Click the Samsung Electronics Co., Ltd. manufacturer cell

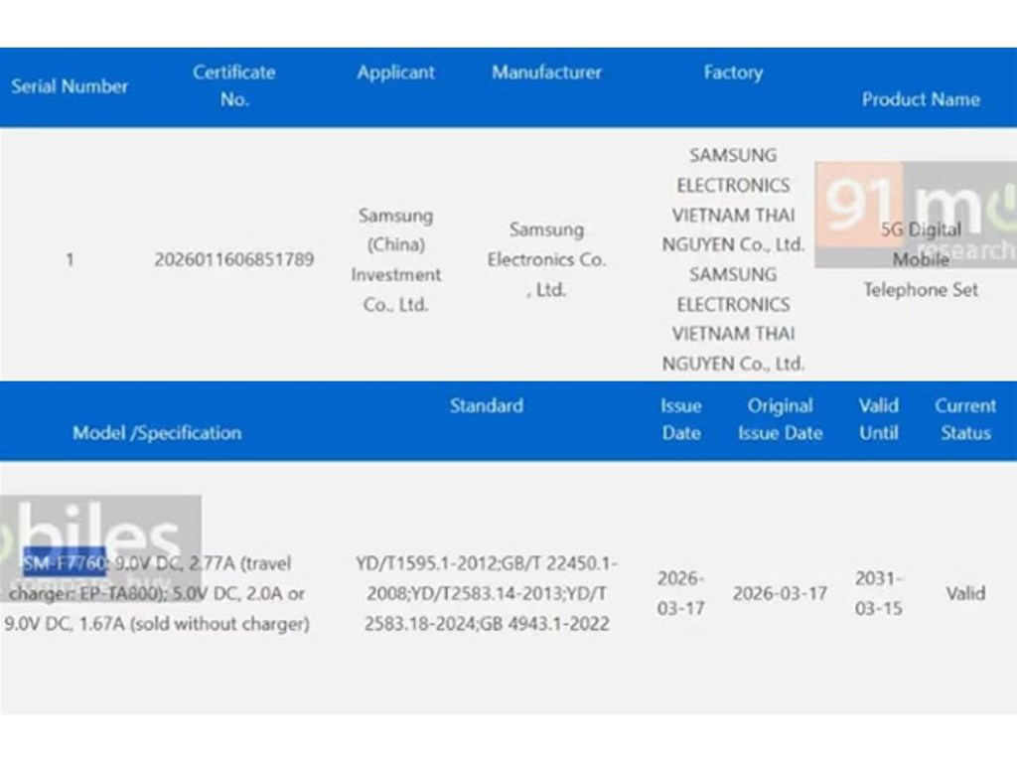[546, 259]
